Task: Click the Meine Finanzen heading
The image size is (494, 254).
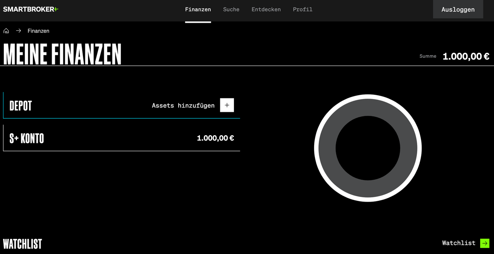Action: tap(62, 54)
